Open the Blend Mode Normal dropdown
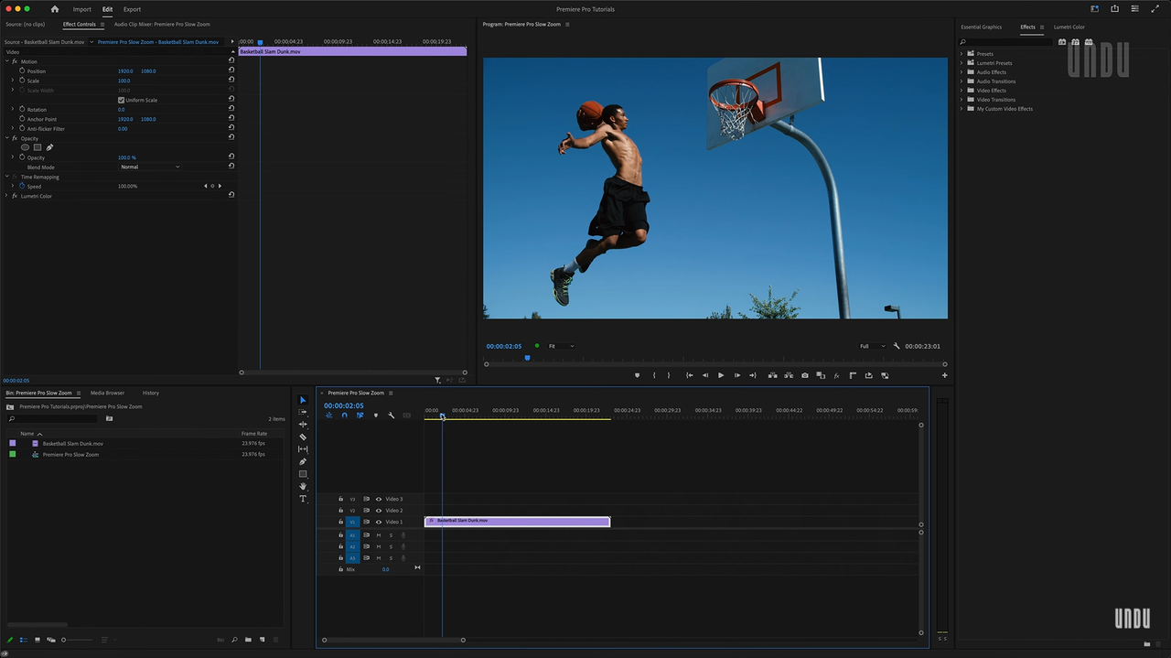This screenshot has height=658, width=1171. point(150,167)
